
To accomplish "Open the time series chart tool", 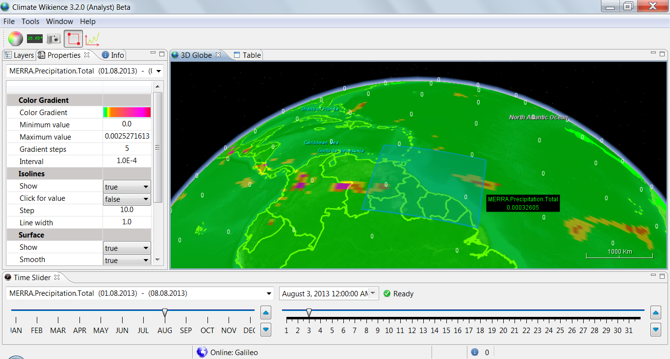I will point(92,38).
